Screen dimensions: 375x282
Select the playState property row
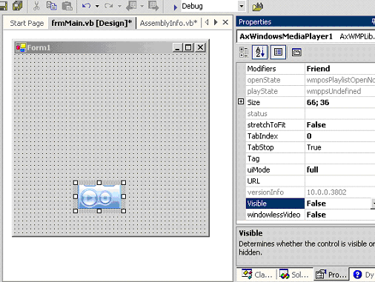tap(311, 91)
